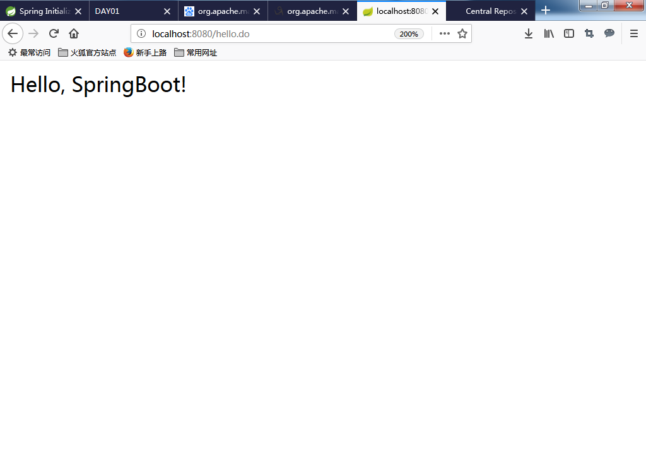This screenshot has height=459, width=646.
Task: Reload the current page
Action: (54, 33)
